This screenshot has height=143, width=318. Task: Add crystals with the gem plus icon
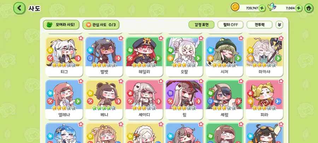click(299, 8)
